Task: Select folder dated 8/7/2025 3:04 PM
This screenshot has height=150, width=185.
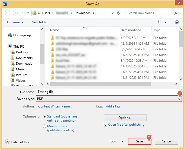Action: tap(109, 49)
